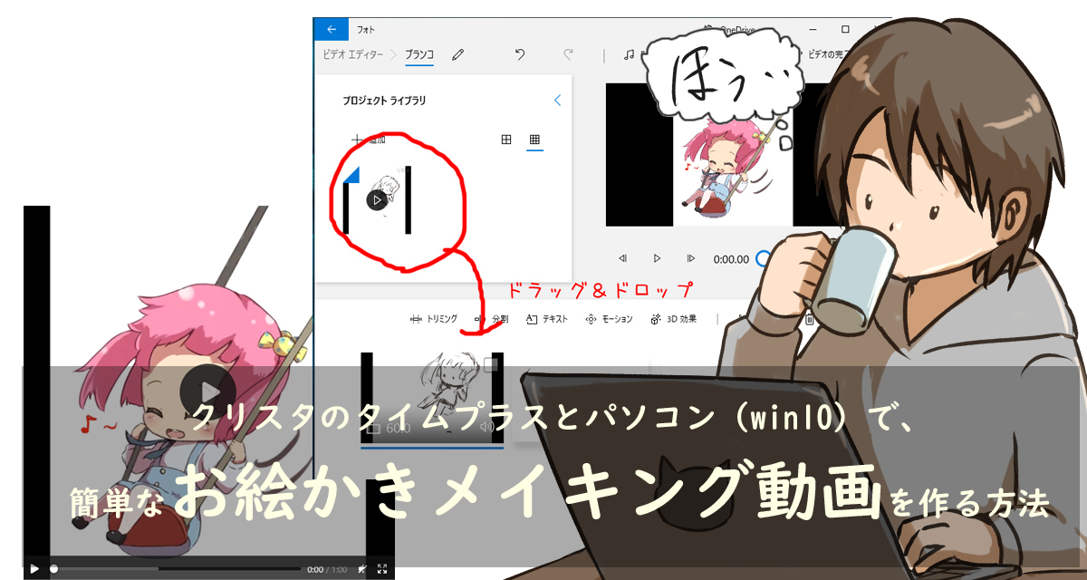Select the ブランコ project name

[419, 55]
